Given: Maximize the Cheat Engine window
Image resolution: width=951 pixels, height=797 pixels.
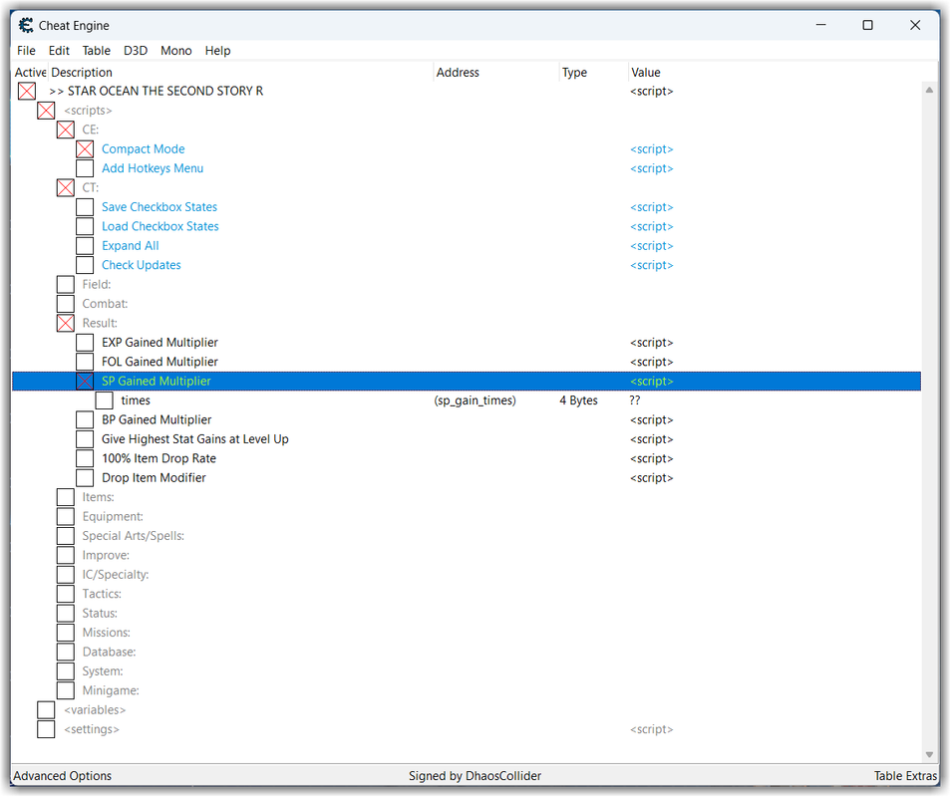Looking at the screenshot, I should pyautogui.click(x=868, y=26).
